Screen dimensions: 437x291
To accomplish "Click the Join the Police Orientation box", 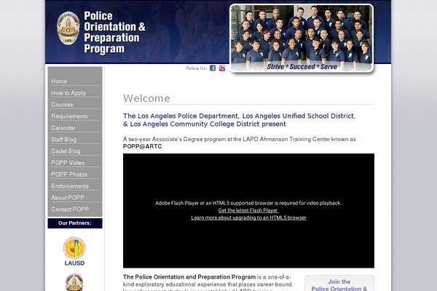I will (x=339, y=283).
